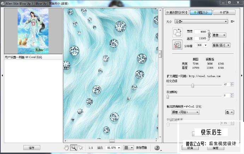244x154 pixels.
Task: Click the preview vertical scrollbar handle
Action: tap(160, 54)
